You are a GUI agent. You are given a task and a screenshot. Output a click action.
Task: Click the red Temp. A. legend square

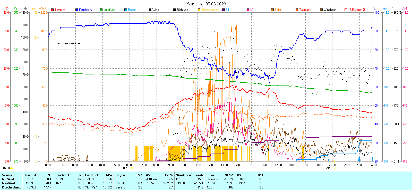tap(52, 10)
